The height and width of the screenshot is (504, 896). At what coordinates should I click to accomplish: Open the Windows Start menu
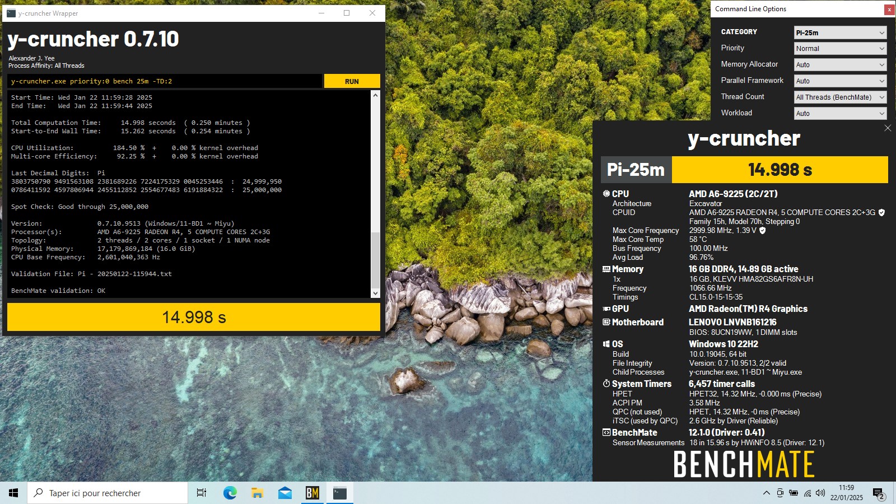click(13, 493)
